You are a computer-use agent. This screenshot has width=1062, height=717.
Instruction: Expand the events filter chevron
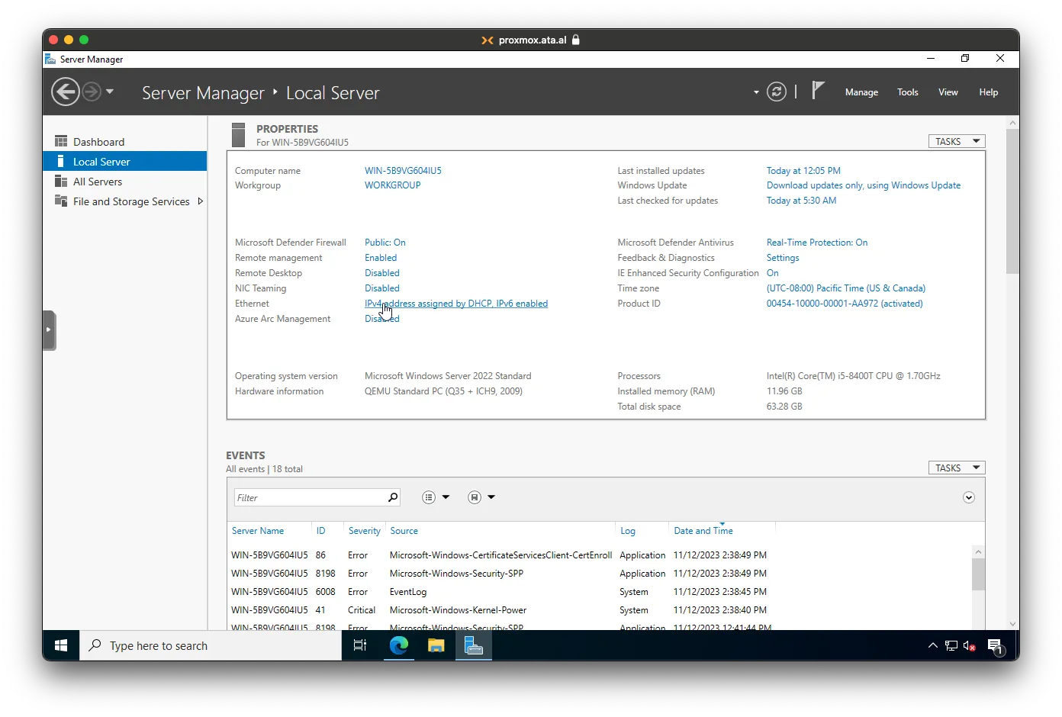968,497
